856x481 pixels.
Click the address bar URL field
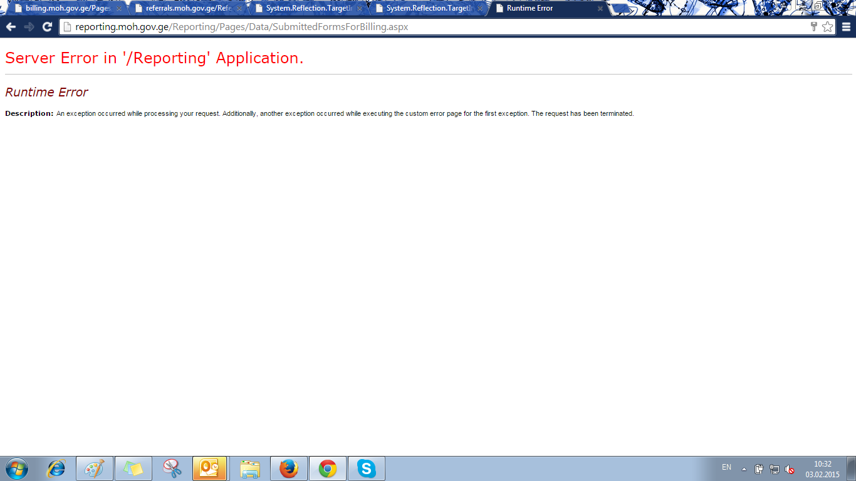pyautogui.click(x=439, y=27)
